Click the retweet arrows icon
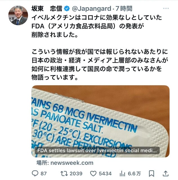Viewport: 178px width, 180px height. pyautogui.click(x=64, y=174)
